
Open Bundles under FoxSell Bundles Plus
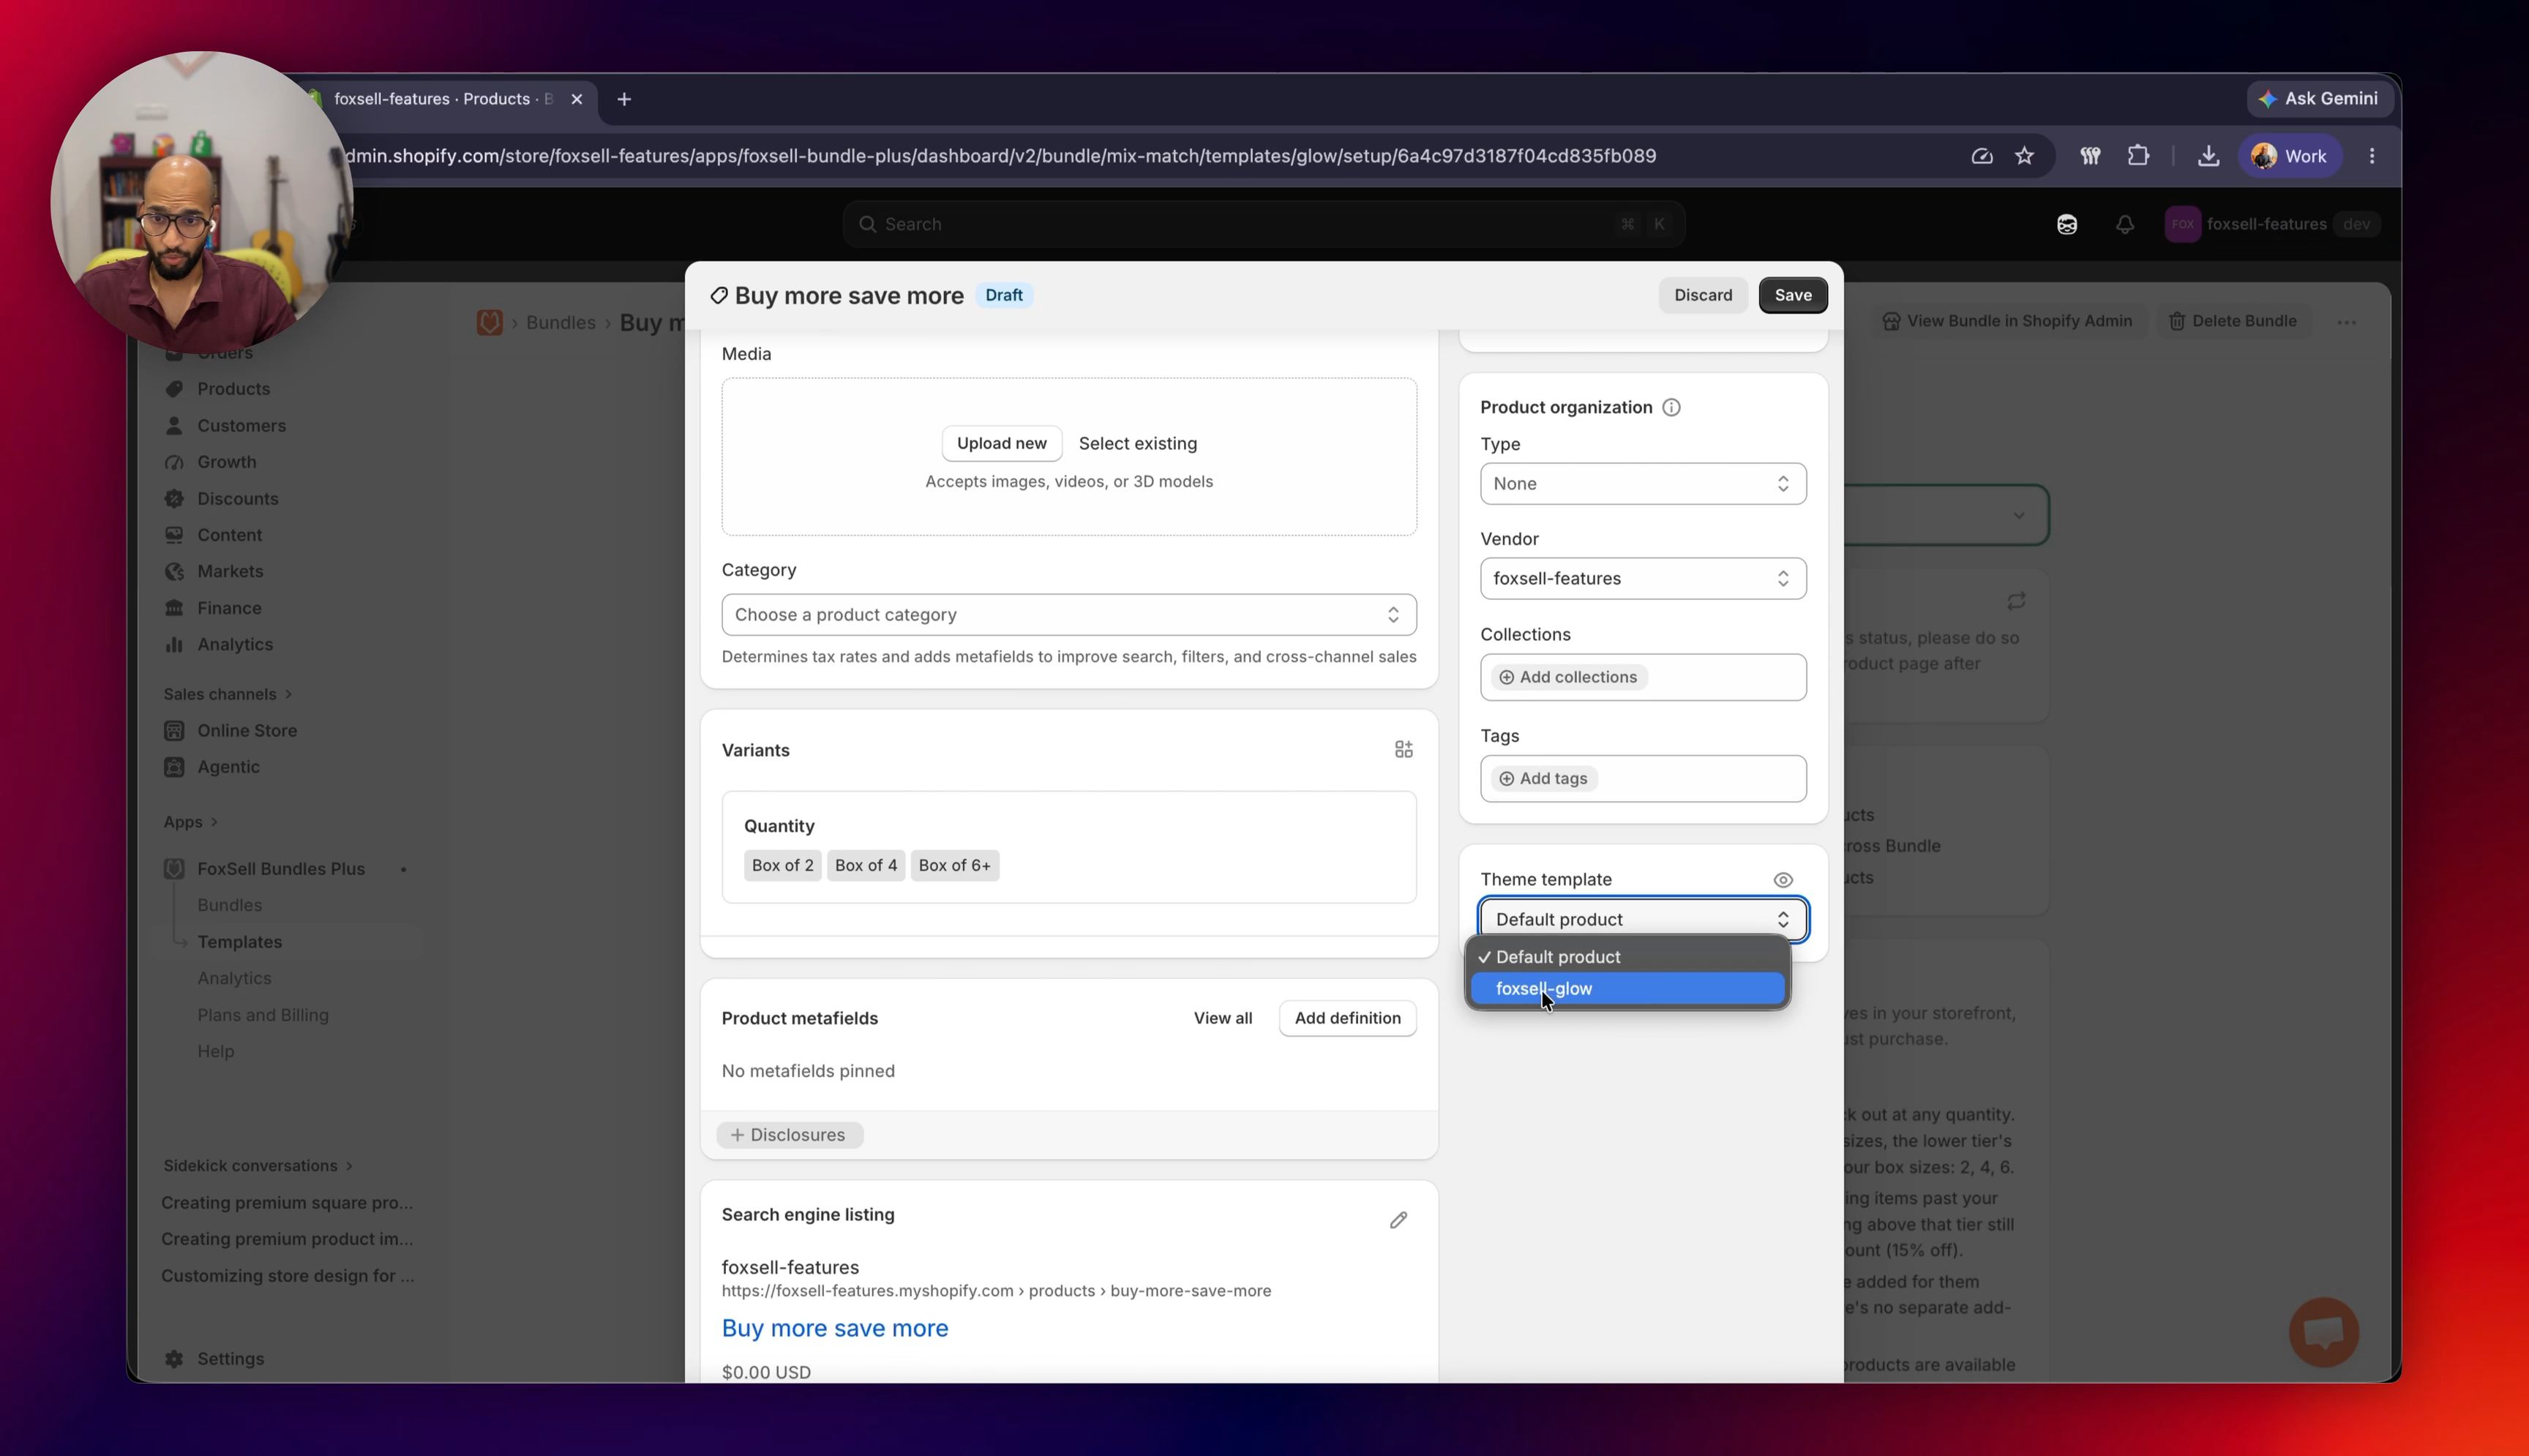point(229,905)
